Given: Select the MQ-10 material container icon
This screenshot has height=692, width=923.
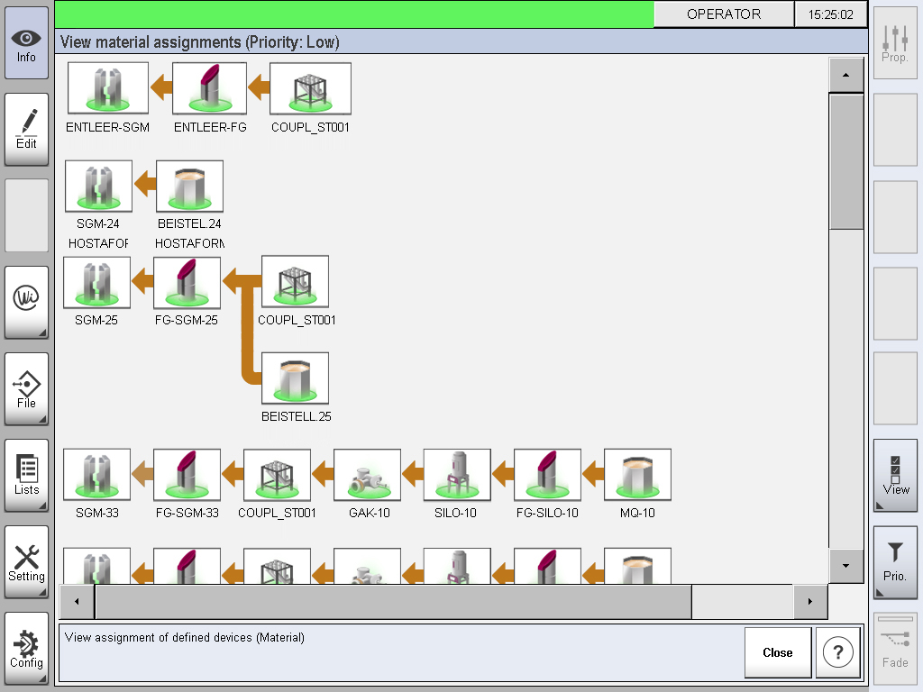Looking at the screenshot, I should tap(637, 473).
